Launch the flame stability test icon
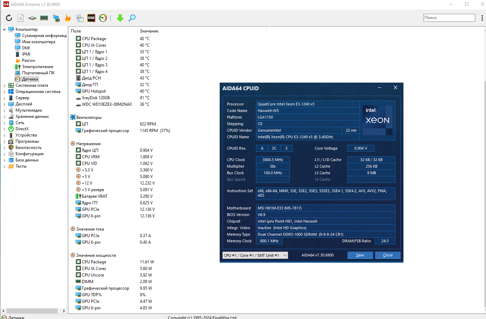Screen dimensions: 486x319 (x=68, y=18)
